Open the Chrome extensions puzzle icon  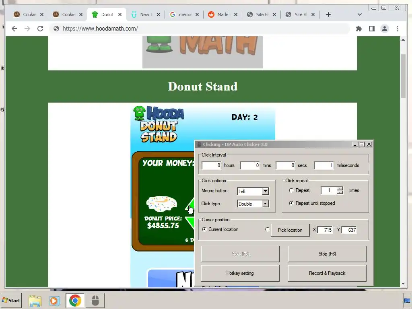point(358,29)
